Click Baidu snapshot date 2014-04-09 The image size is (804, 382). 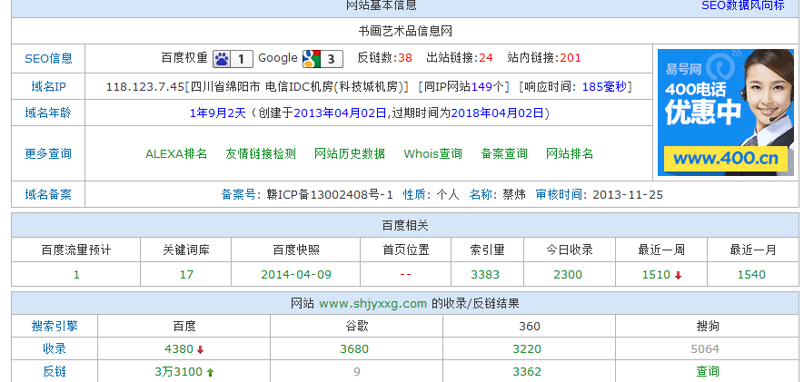pyautogui.click(x=296, y=275)
